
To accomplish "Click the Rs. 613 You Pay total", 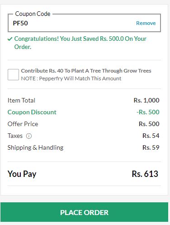I will [145, 174].
